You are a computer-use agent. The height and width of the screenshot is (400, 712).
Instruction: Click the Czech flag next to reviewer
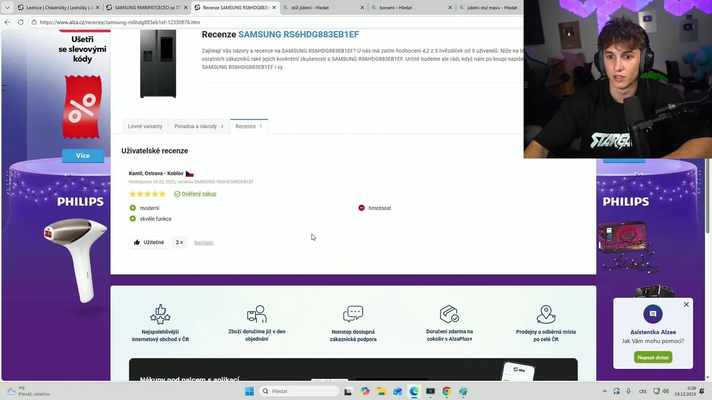[190, 174]
